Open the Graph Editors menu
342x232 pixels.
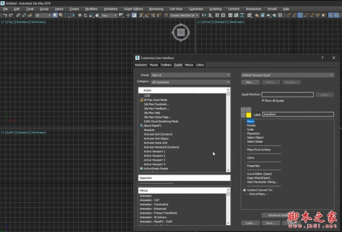133,9
